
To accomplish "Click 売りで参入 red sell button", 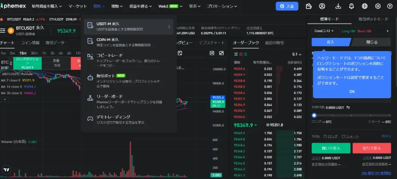I will coord(372,148).
